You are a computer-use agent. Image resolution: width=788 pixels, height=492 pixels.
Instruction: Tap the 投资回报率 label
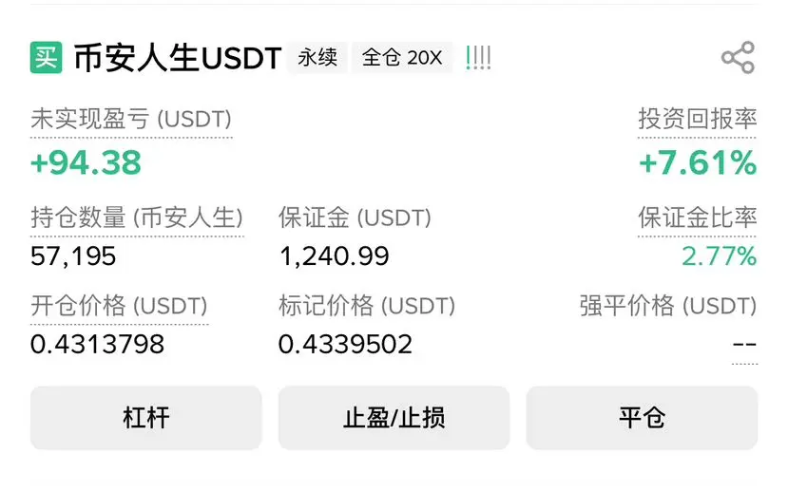pyautogui.click(x=697, y=120)
